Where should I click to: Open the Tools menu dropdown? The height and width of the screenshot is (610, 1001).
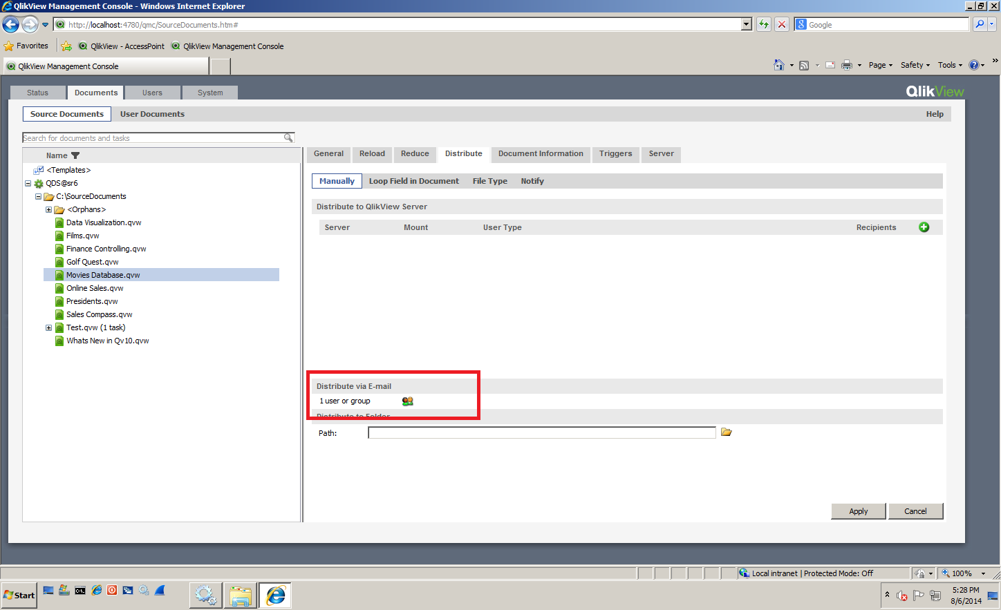click(950, 65)
